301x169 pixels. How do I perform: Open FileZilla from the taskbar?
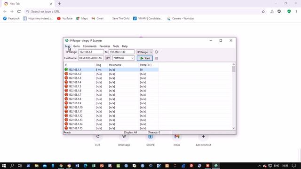click(x=191, y=166)
